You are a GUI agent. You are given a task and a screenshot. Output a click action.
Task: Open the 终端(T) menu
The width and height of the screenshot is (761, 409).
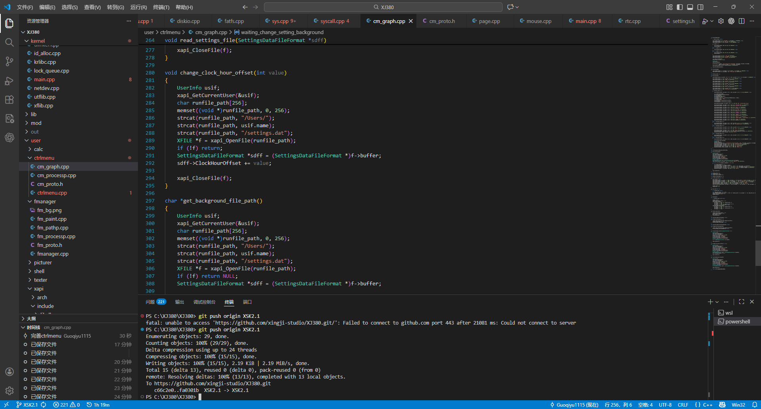coord(161,7)
